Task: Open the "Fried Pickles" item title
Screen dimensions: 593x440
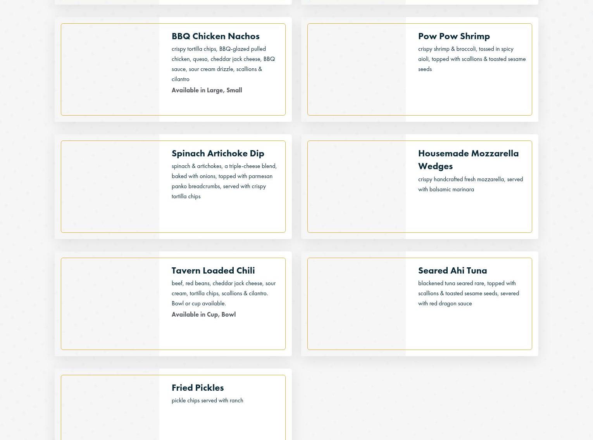Action: click(x=198, y=388)
